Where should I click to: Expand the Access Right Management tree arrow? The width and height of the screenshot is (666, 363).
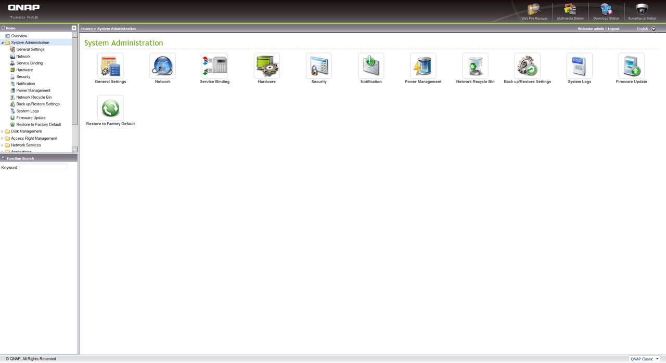[2, 138]
